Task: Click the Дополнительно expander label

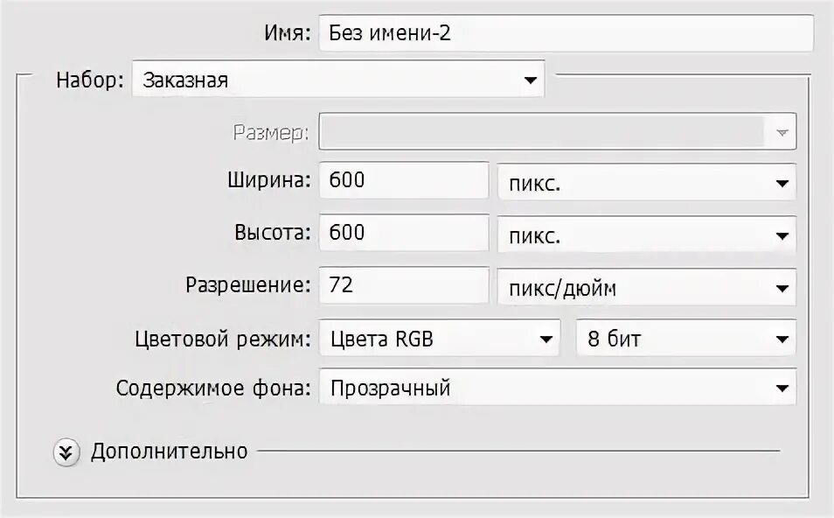Action: pos(169,452)
